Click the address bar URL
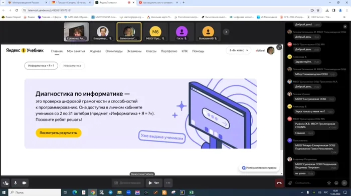 (50, 10)
